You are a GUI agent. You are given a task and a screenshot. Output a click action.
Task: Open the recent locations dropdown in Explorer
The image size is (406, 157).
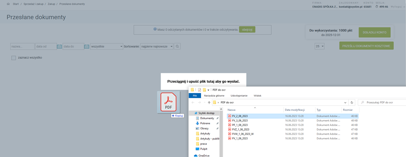tap(205, 103)
